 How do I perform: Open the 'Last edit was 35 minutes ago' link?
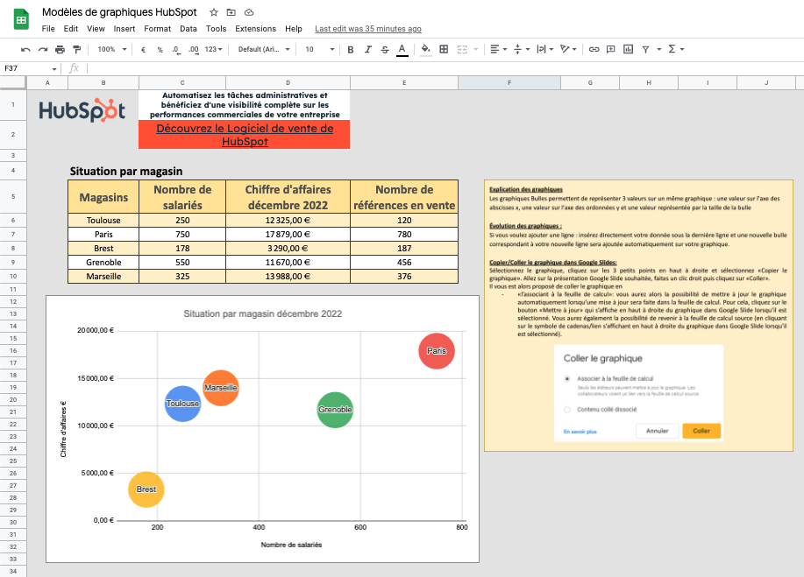click(368, 29)
